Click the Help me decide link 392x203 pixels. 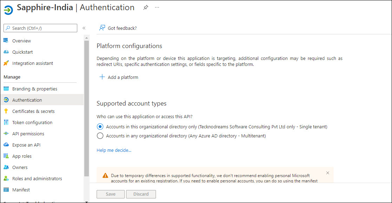[x=114, y=150]
